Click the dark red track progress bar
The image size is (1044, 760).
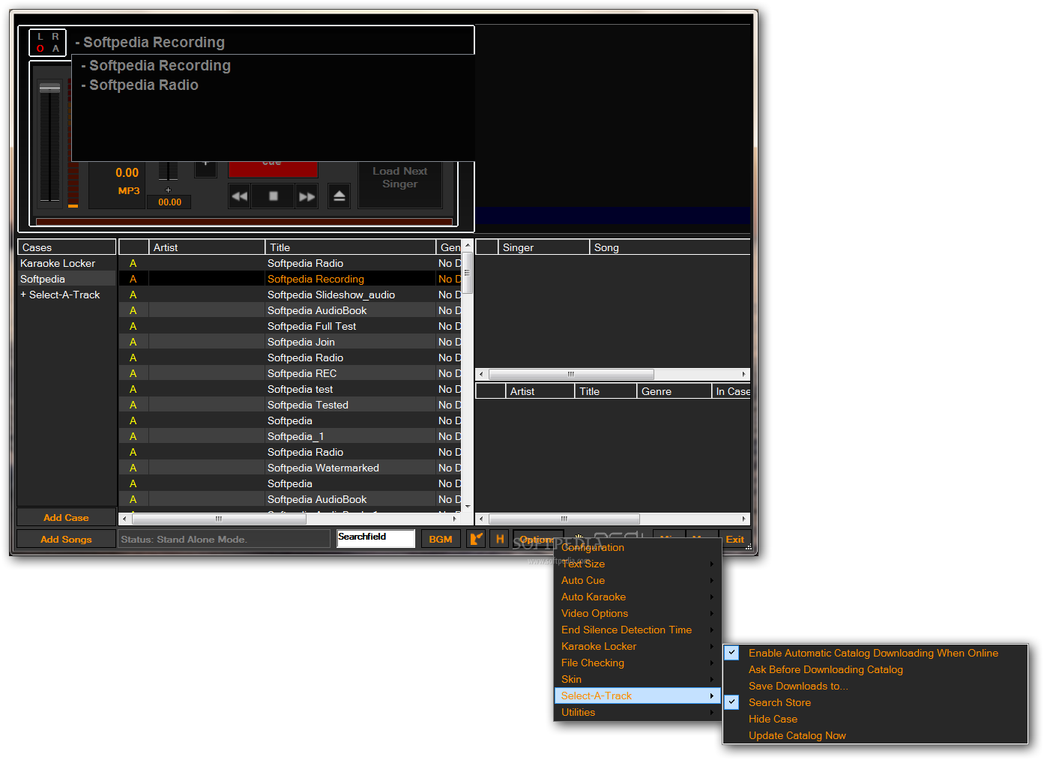244,222
